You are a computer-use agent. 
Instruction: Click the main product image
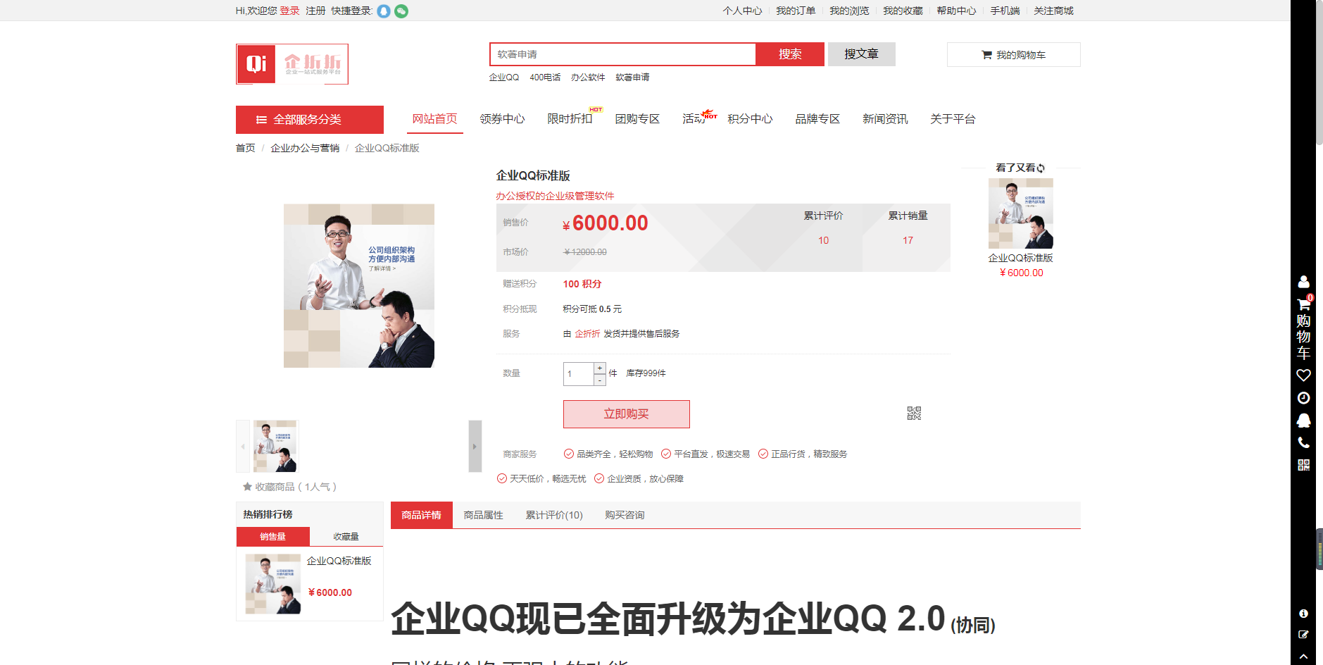pyautogui.click(x=359, y=286)
